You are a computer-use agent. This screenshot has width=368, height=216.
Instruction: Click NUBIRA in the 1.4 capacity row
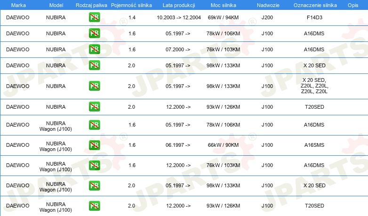tap(56, 17)
